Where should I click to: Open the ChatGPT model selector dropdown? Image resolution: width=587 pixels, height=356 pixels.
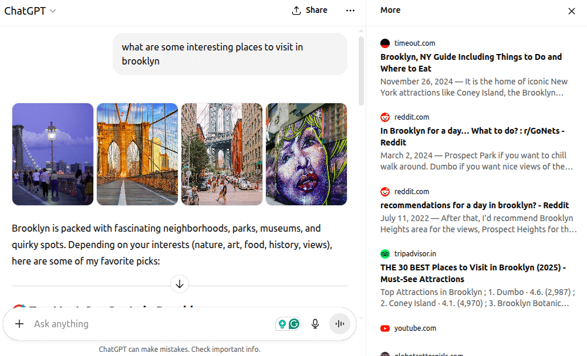[x=30, y=11]
